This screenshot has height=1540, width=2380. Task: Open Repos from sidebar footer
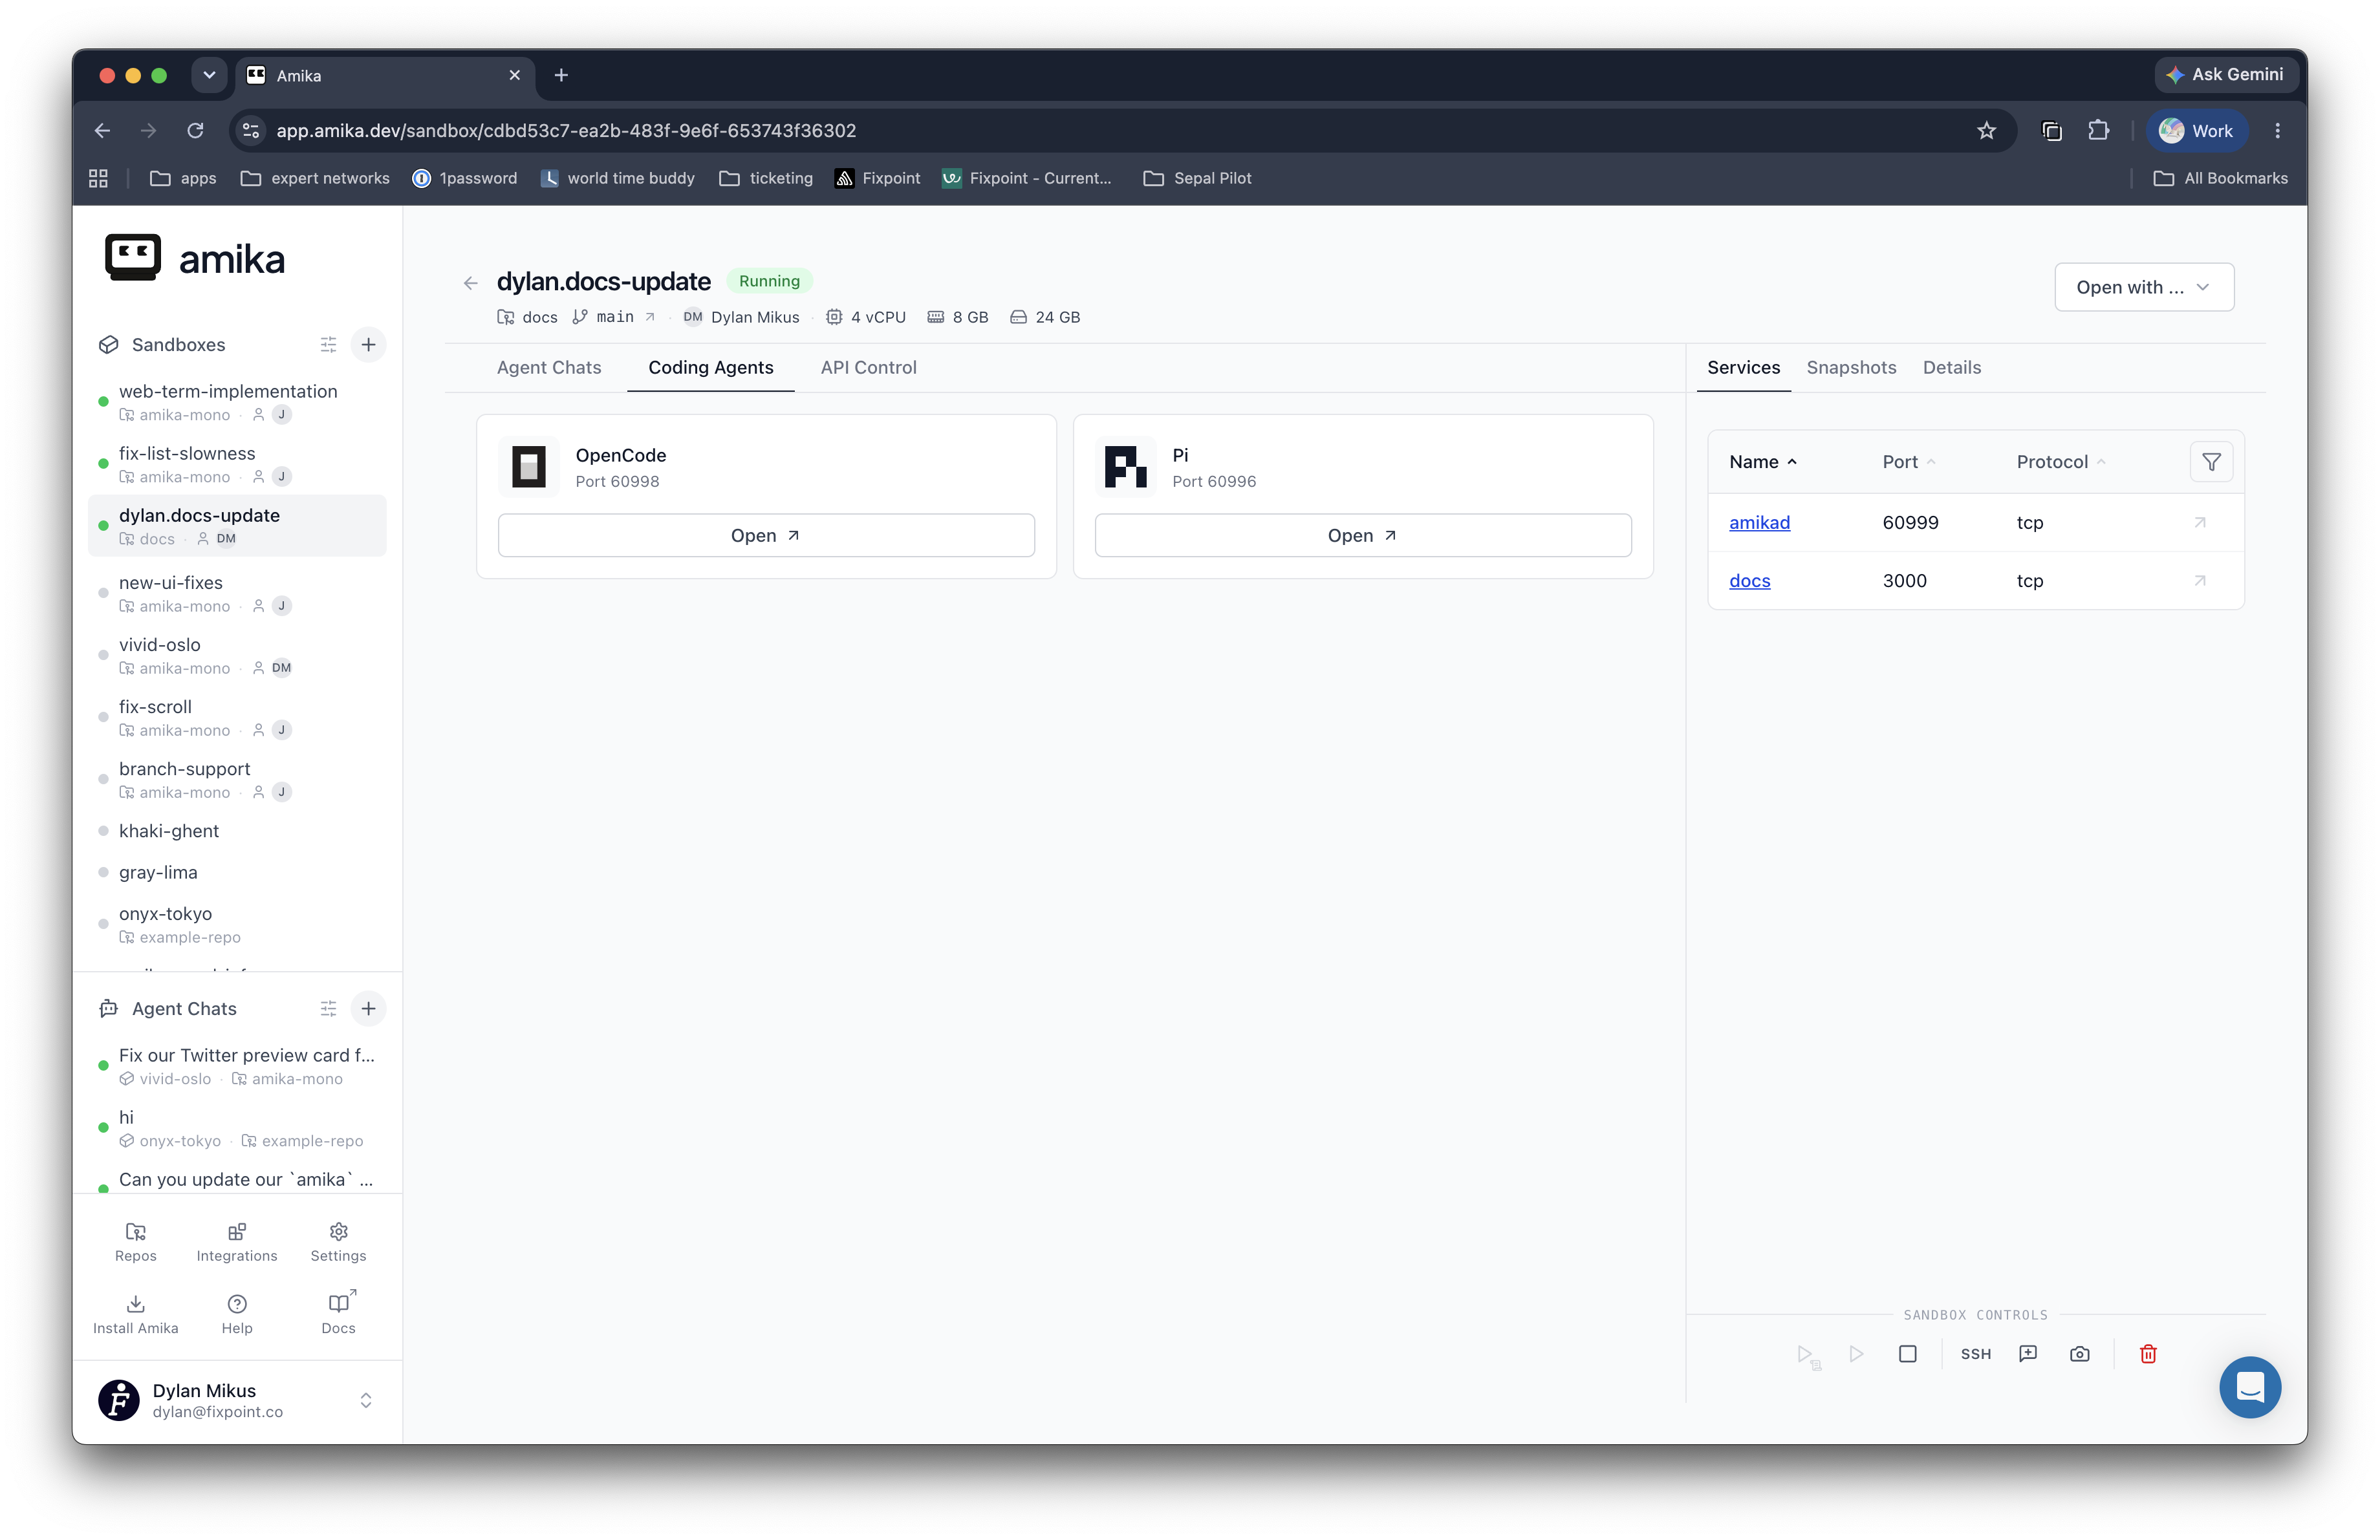[135, 1241]
